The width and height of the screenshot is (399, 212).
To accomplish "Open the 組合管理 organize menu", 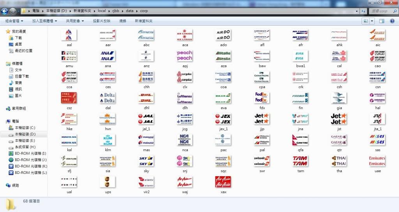I will coord(14,21).
